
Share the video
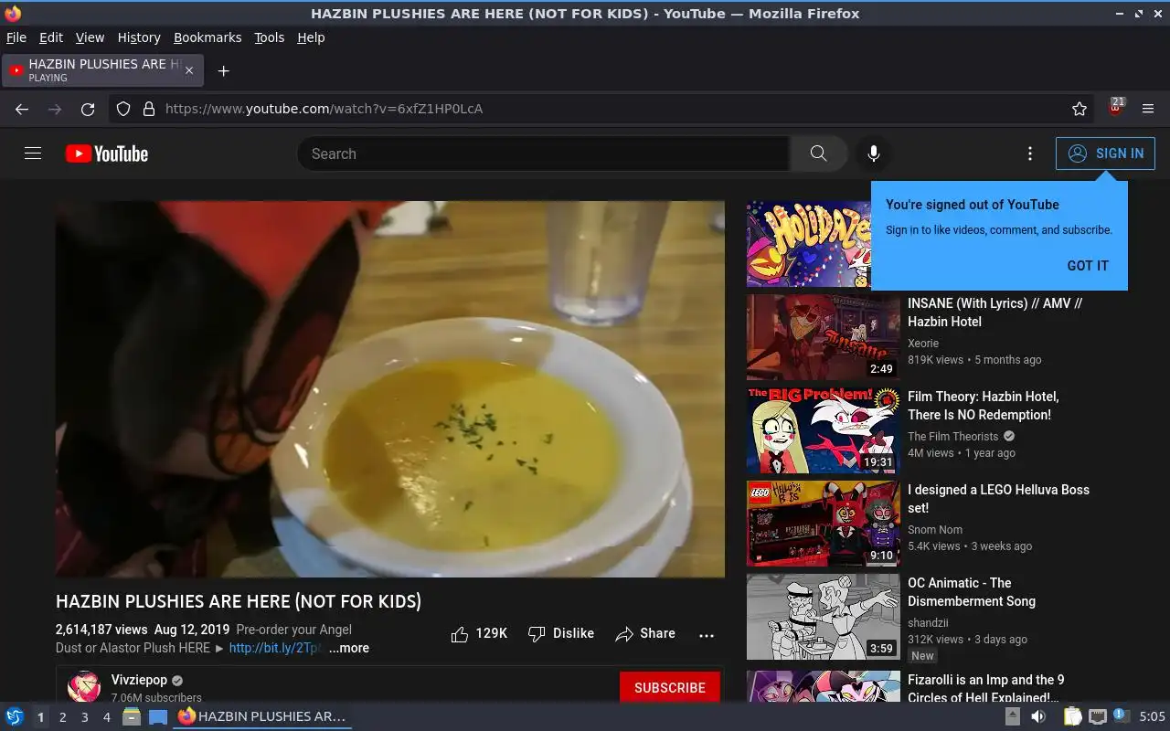tap(645, 633)
